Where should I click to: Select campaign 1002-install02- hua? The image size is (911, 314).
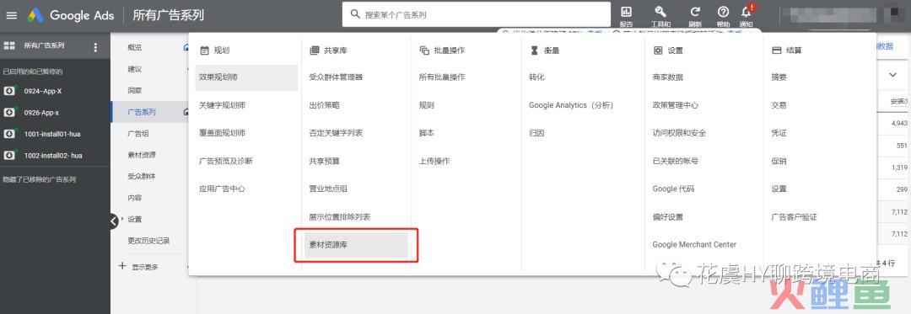pyautogui.click(x=53, y=155)
